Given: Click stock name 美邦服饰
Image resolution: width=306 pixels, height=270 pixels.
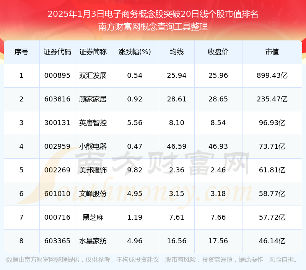Looking at the screenshot, I should [93, 170].
